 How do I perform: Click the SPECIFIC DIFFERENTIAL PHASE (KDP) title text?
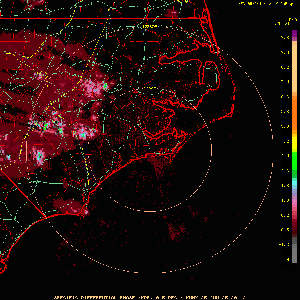pos(103,298)
